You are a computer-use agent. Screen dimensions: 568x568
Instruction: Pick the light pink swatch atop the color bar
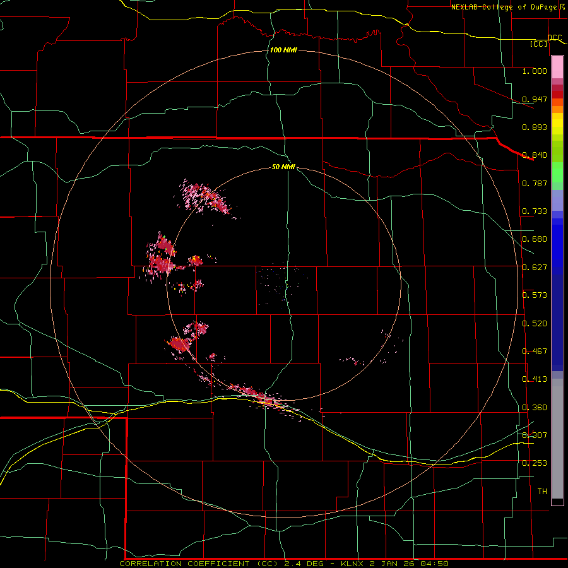[x=557, y=68]
